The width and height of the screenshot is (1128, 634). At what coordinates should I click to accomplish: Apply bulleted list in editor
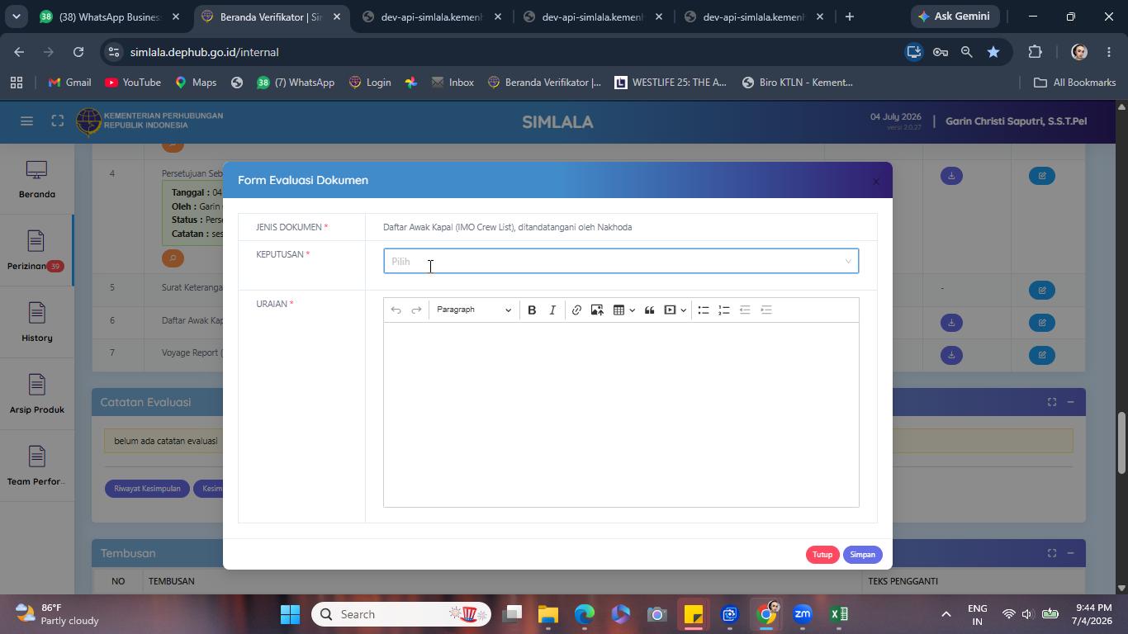[x=703, y=310]
